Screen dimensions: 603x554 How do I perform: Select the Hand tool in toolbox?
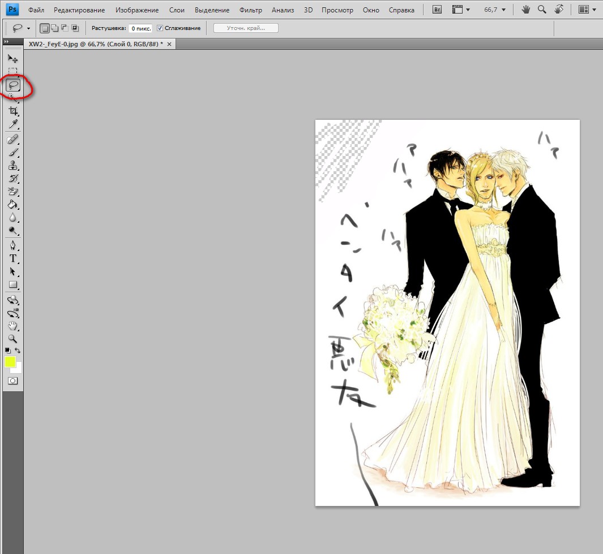tap(13, 326)
